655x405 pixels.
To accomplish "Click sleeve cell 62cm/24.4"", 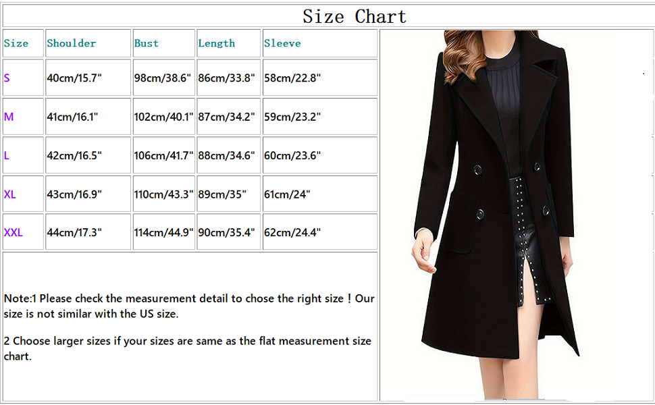I will point(320,232).
